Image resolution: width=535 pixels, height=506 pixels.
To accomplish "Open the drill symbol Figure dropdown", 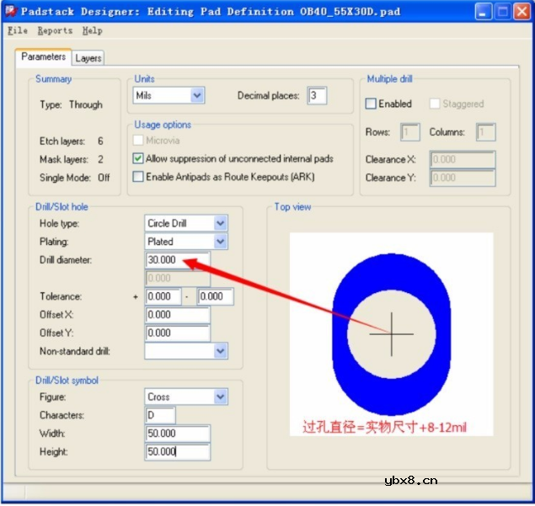I will click(x=220, y=397).
